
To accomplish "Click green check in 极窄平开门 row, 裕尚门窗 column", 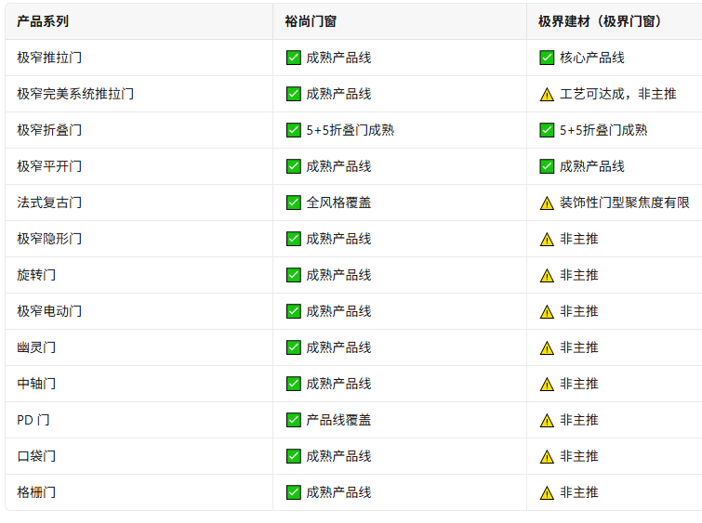I will (x=293, y=166).
